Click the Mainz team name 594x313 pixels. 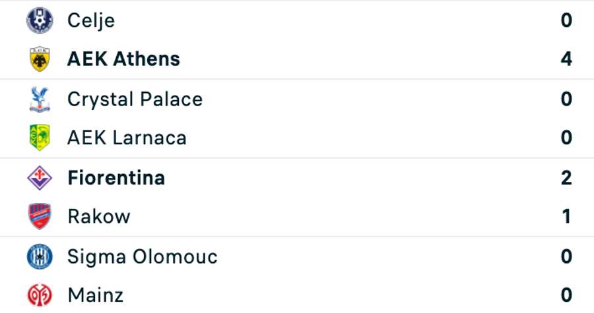point(95,295)
